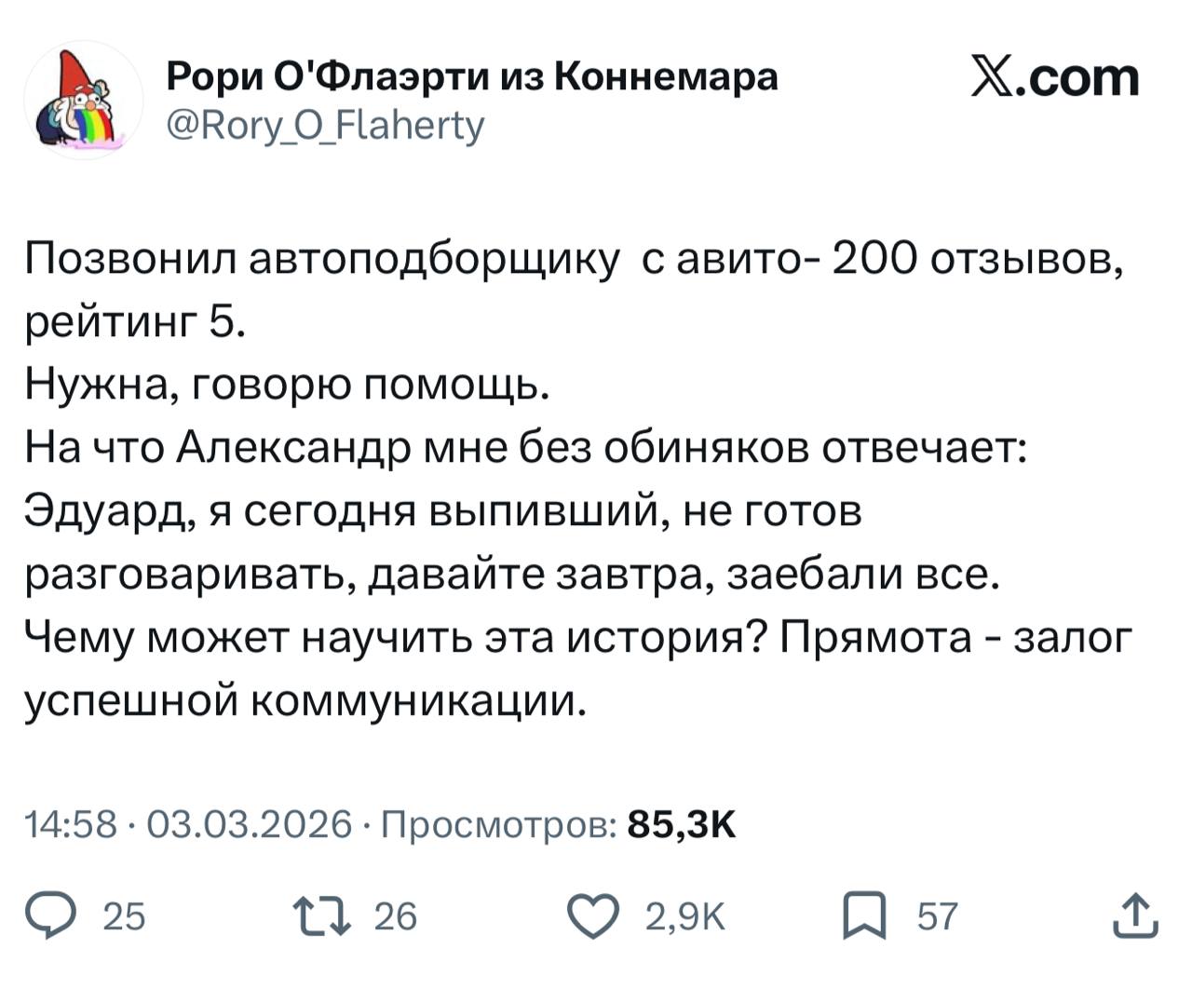The height and width of the screenshot is (989, 1192).
Task: Click the reply count 25
Action: coord(124,917)
